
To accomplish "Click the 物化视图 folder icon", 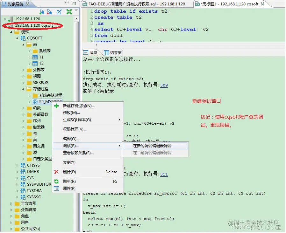I will point(29,83).
